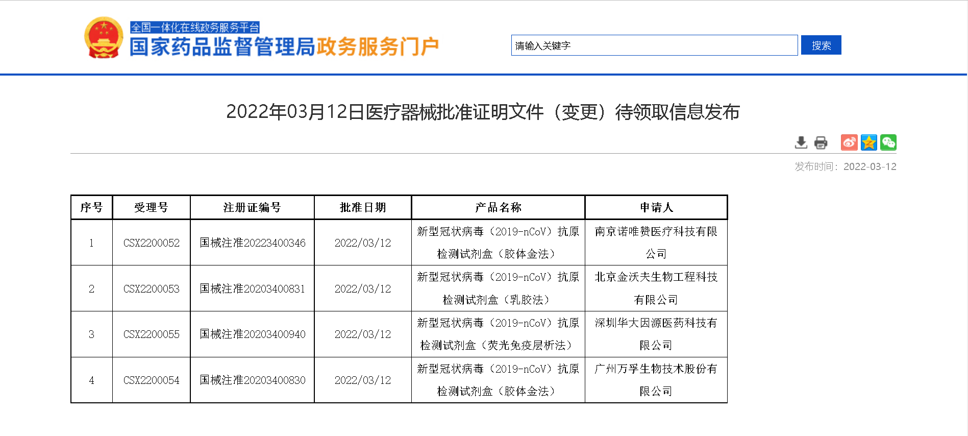968x436 pixels.
Task: Focus the 请输入关键字 search field
Action: 654,45
